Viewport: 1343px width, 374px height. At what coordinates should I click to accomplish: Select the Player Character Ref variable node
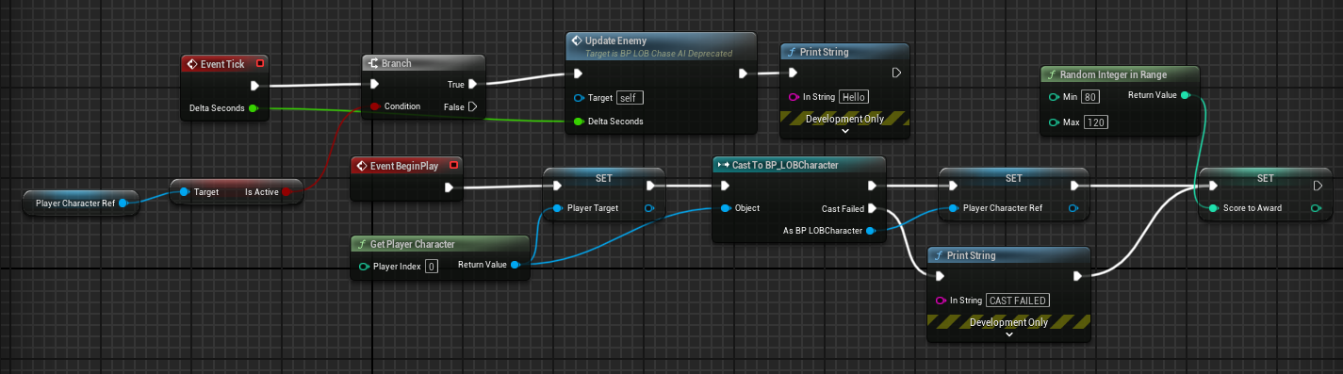(81, 202)
